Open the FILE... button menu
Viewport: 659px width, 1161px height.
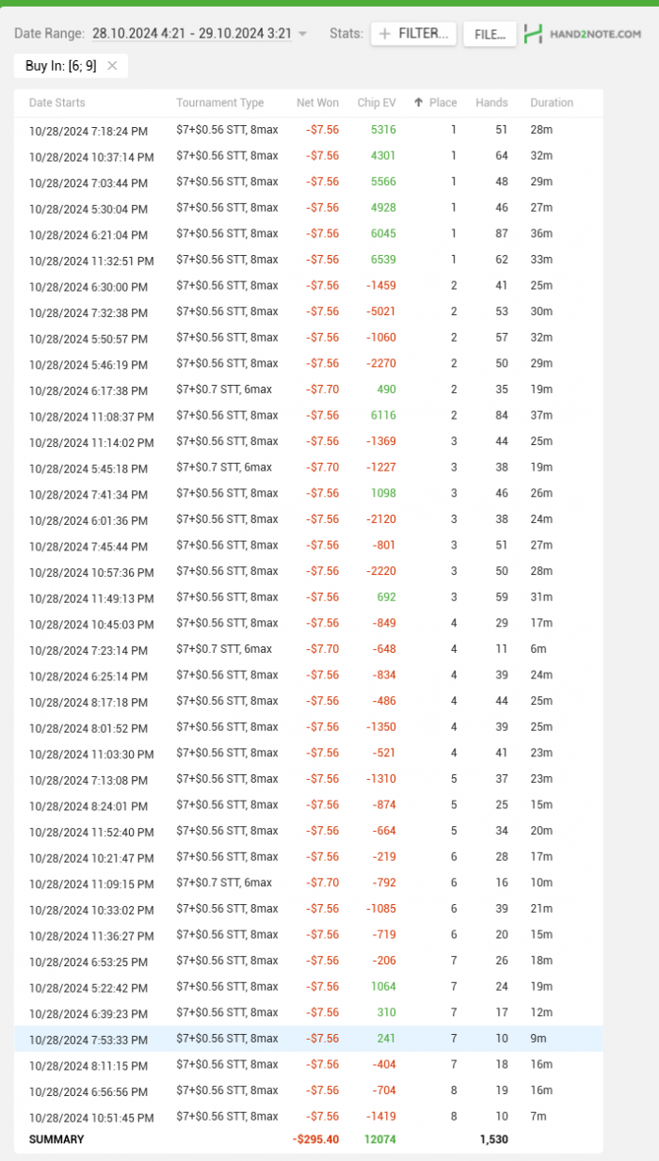point(490,34)
